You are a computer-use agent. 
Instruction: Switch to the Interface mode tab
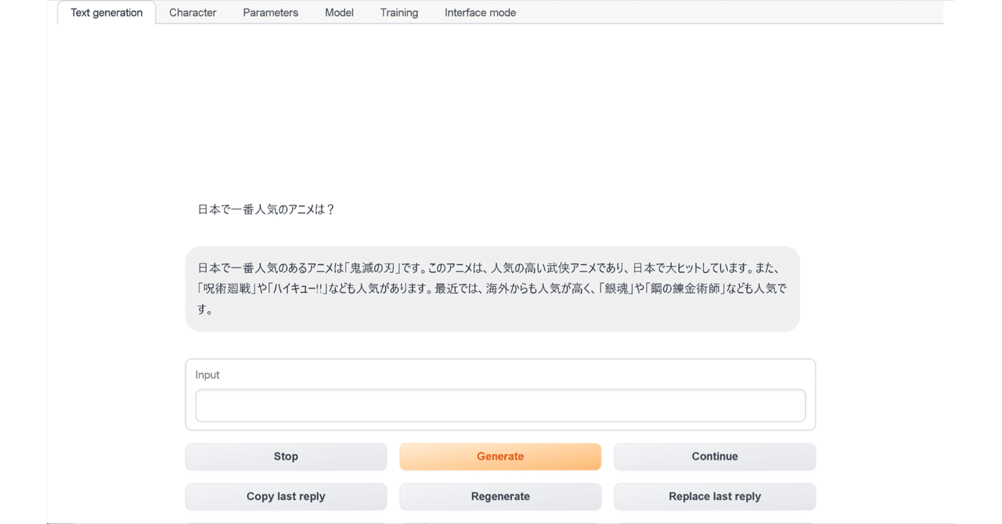point(480,13)
